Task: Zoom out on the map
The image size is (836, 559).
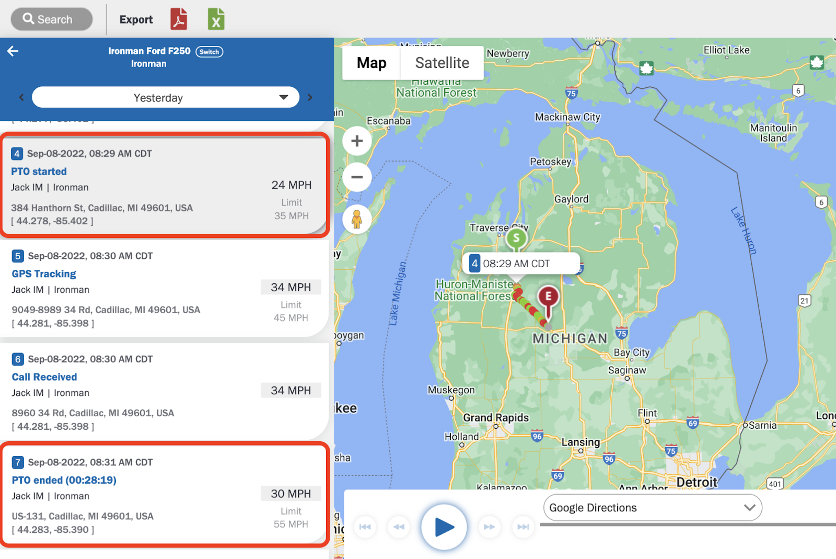Action: point(357,177)
